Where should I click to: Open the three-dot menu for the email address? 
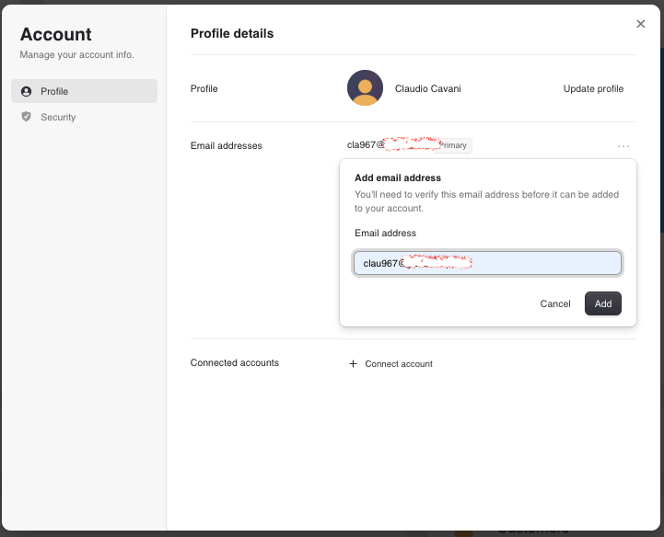[x=623, y=146]
